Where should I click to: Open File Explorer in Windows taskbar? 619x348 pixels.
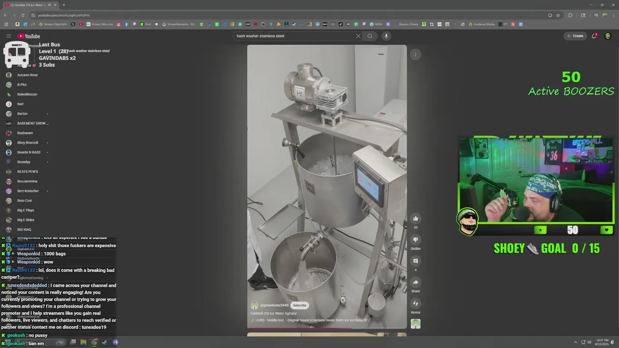pos(83,342)
